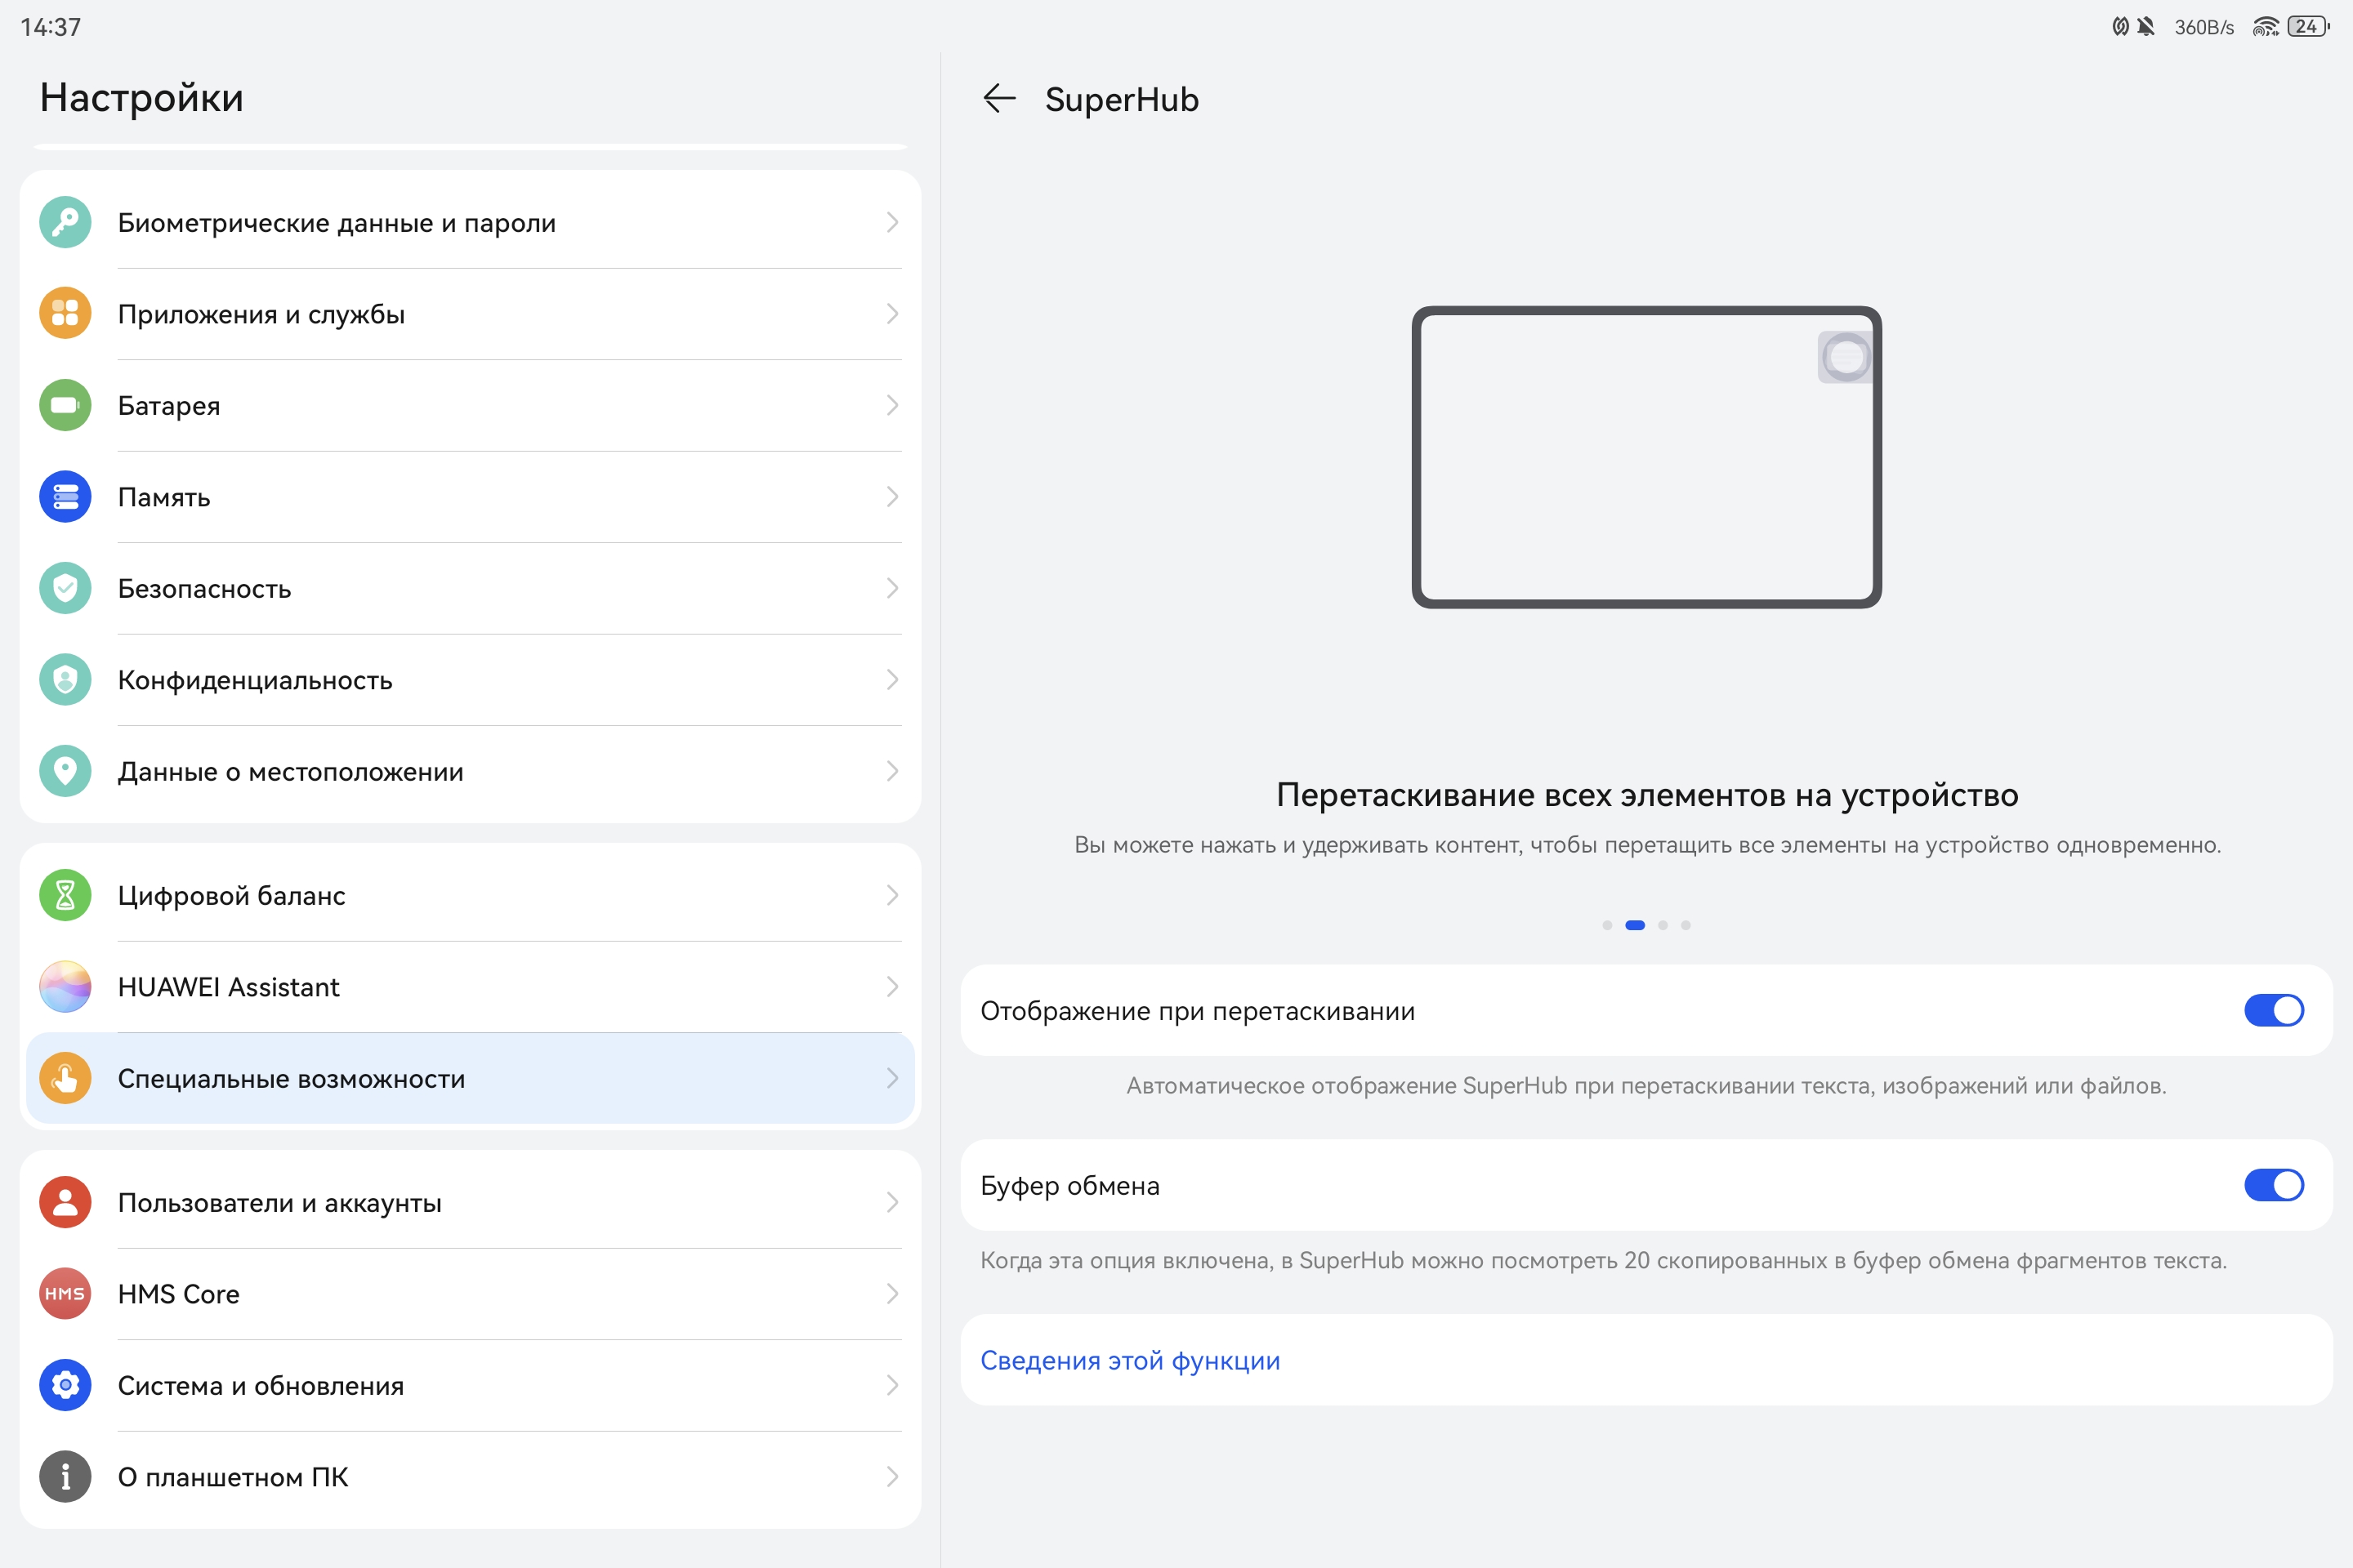Tap the О планшетном ПК info icon
2353x1568 pixels.
tap(65, 1476)
